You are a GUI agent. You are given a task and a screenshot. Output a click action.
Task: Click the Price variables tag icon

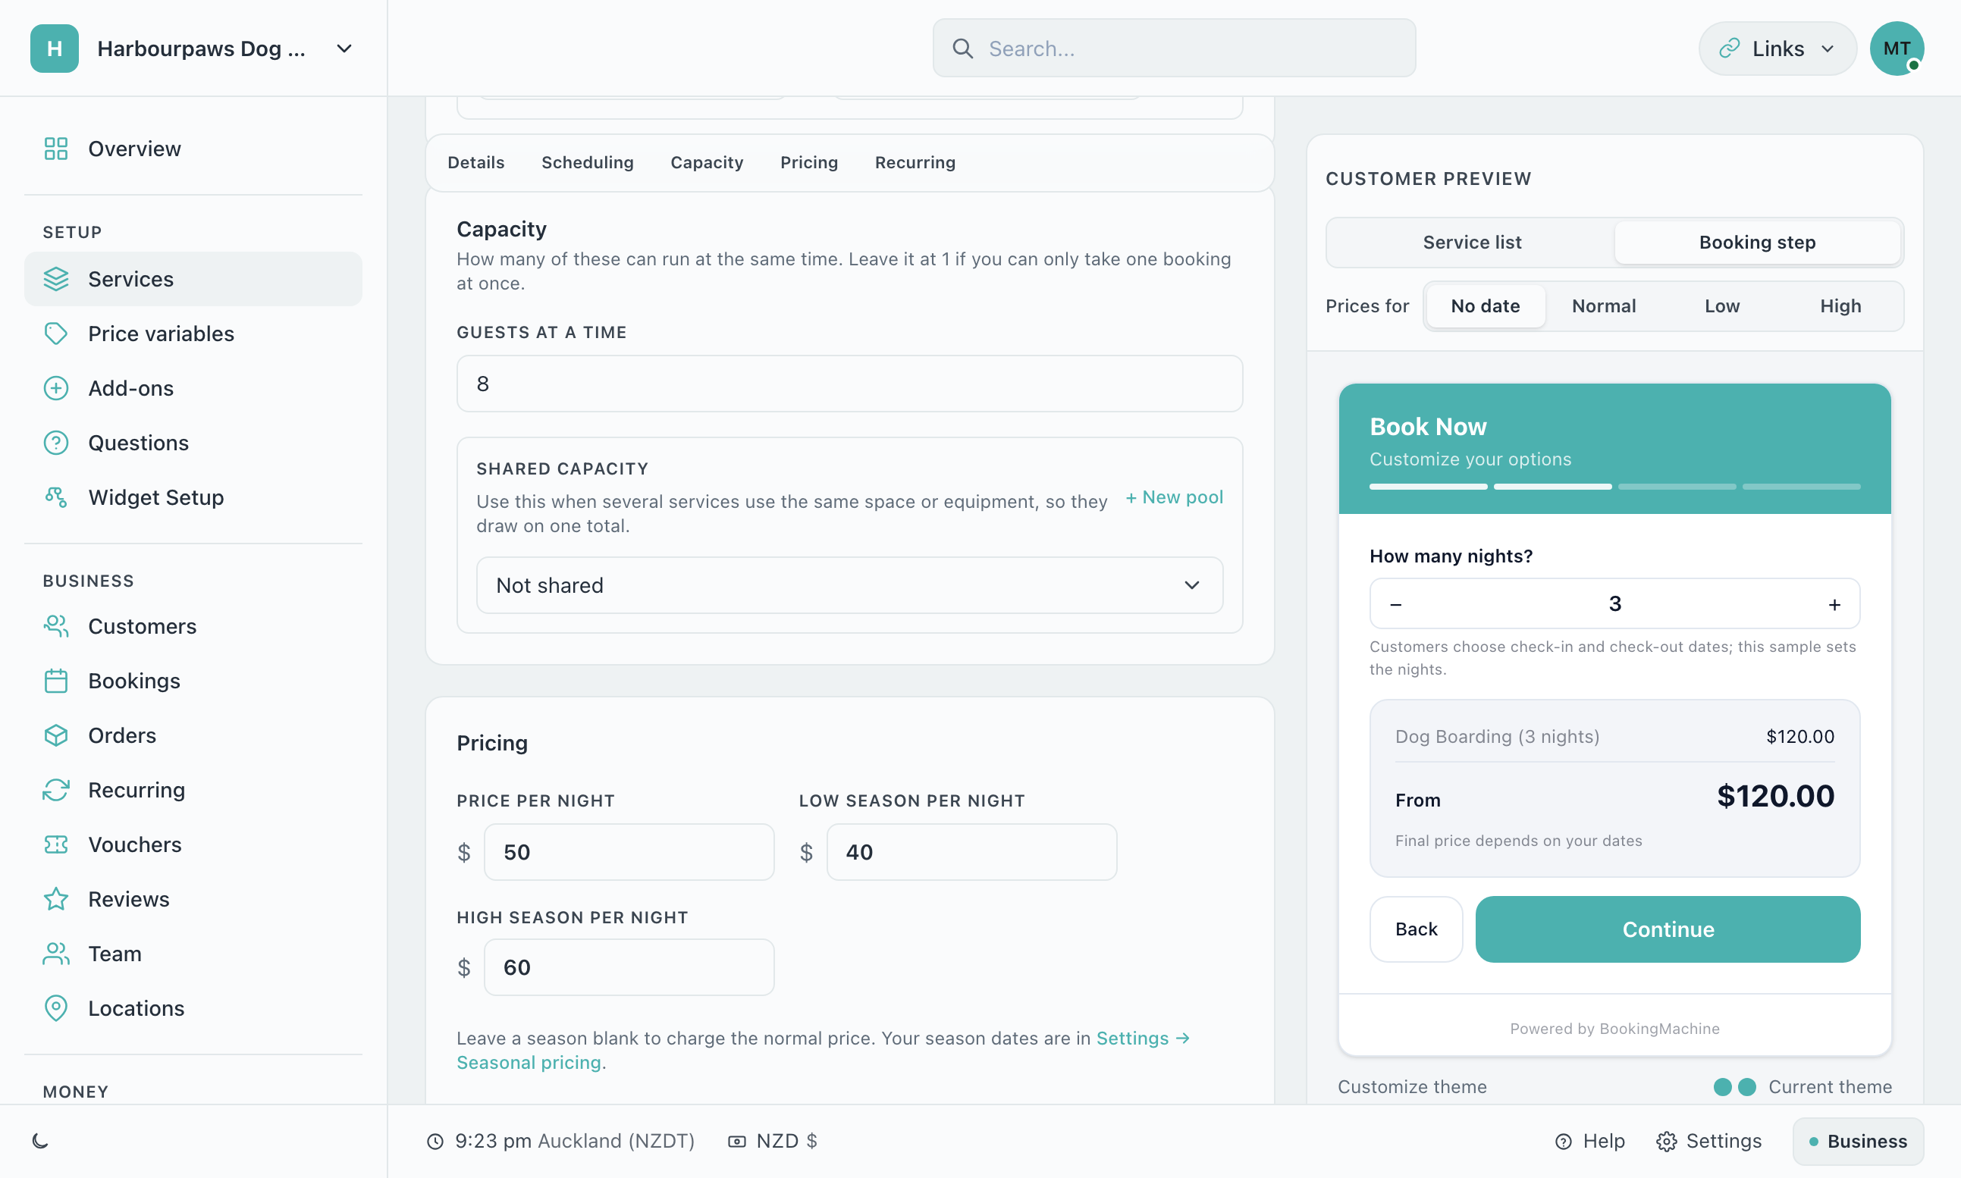(x=55, y=334)
